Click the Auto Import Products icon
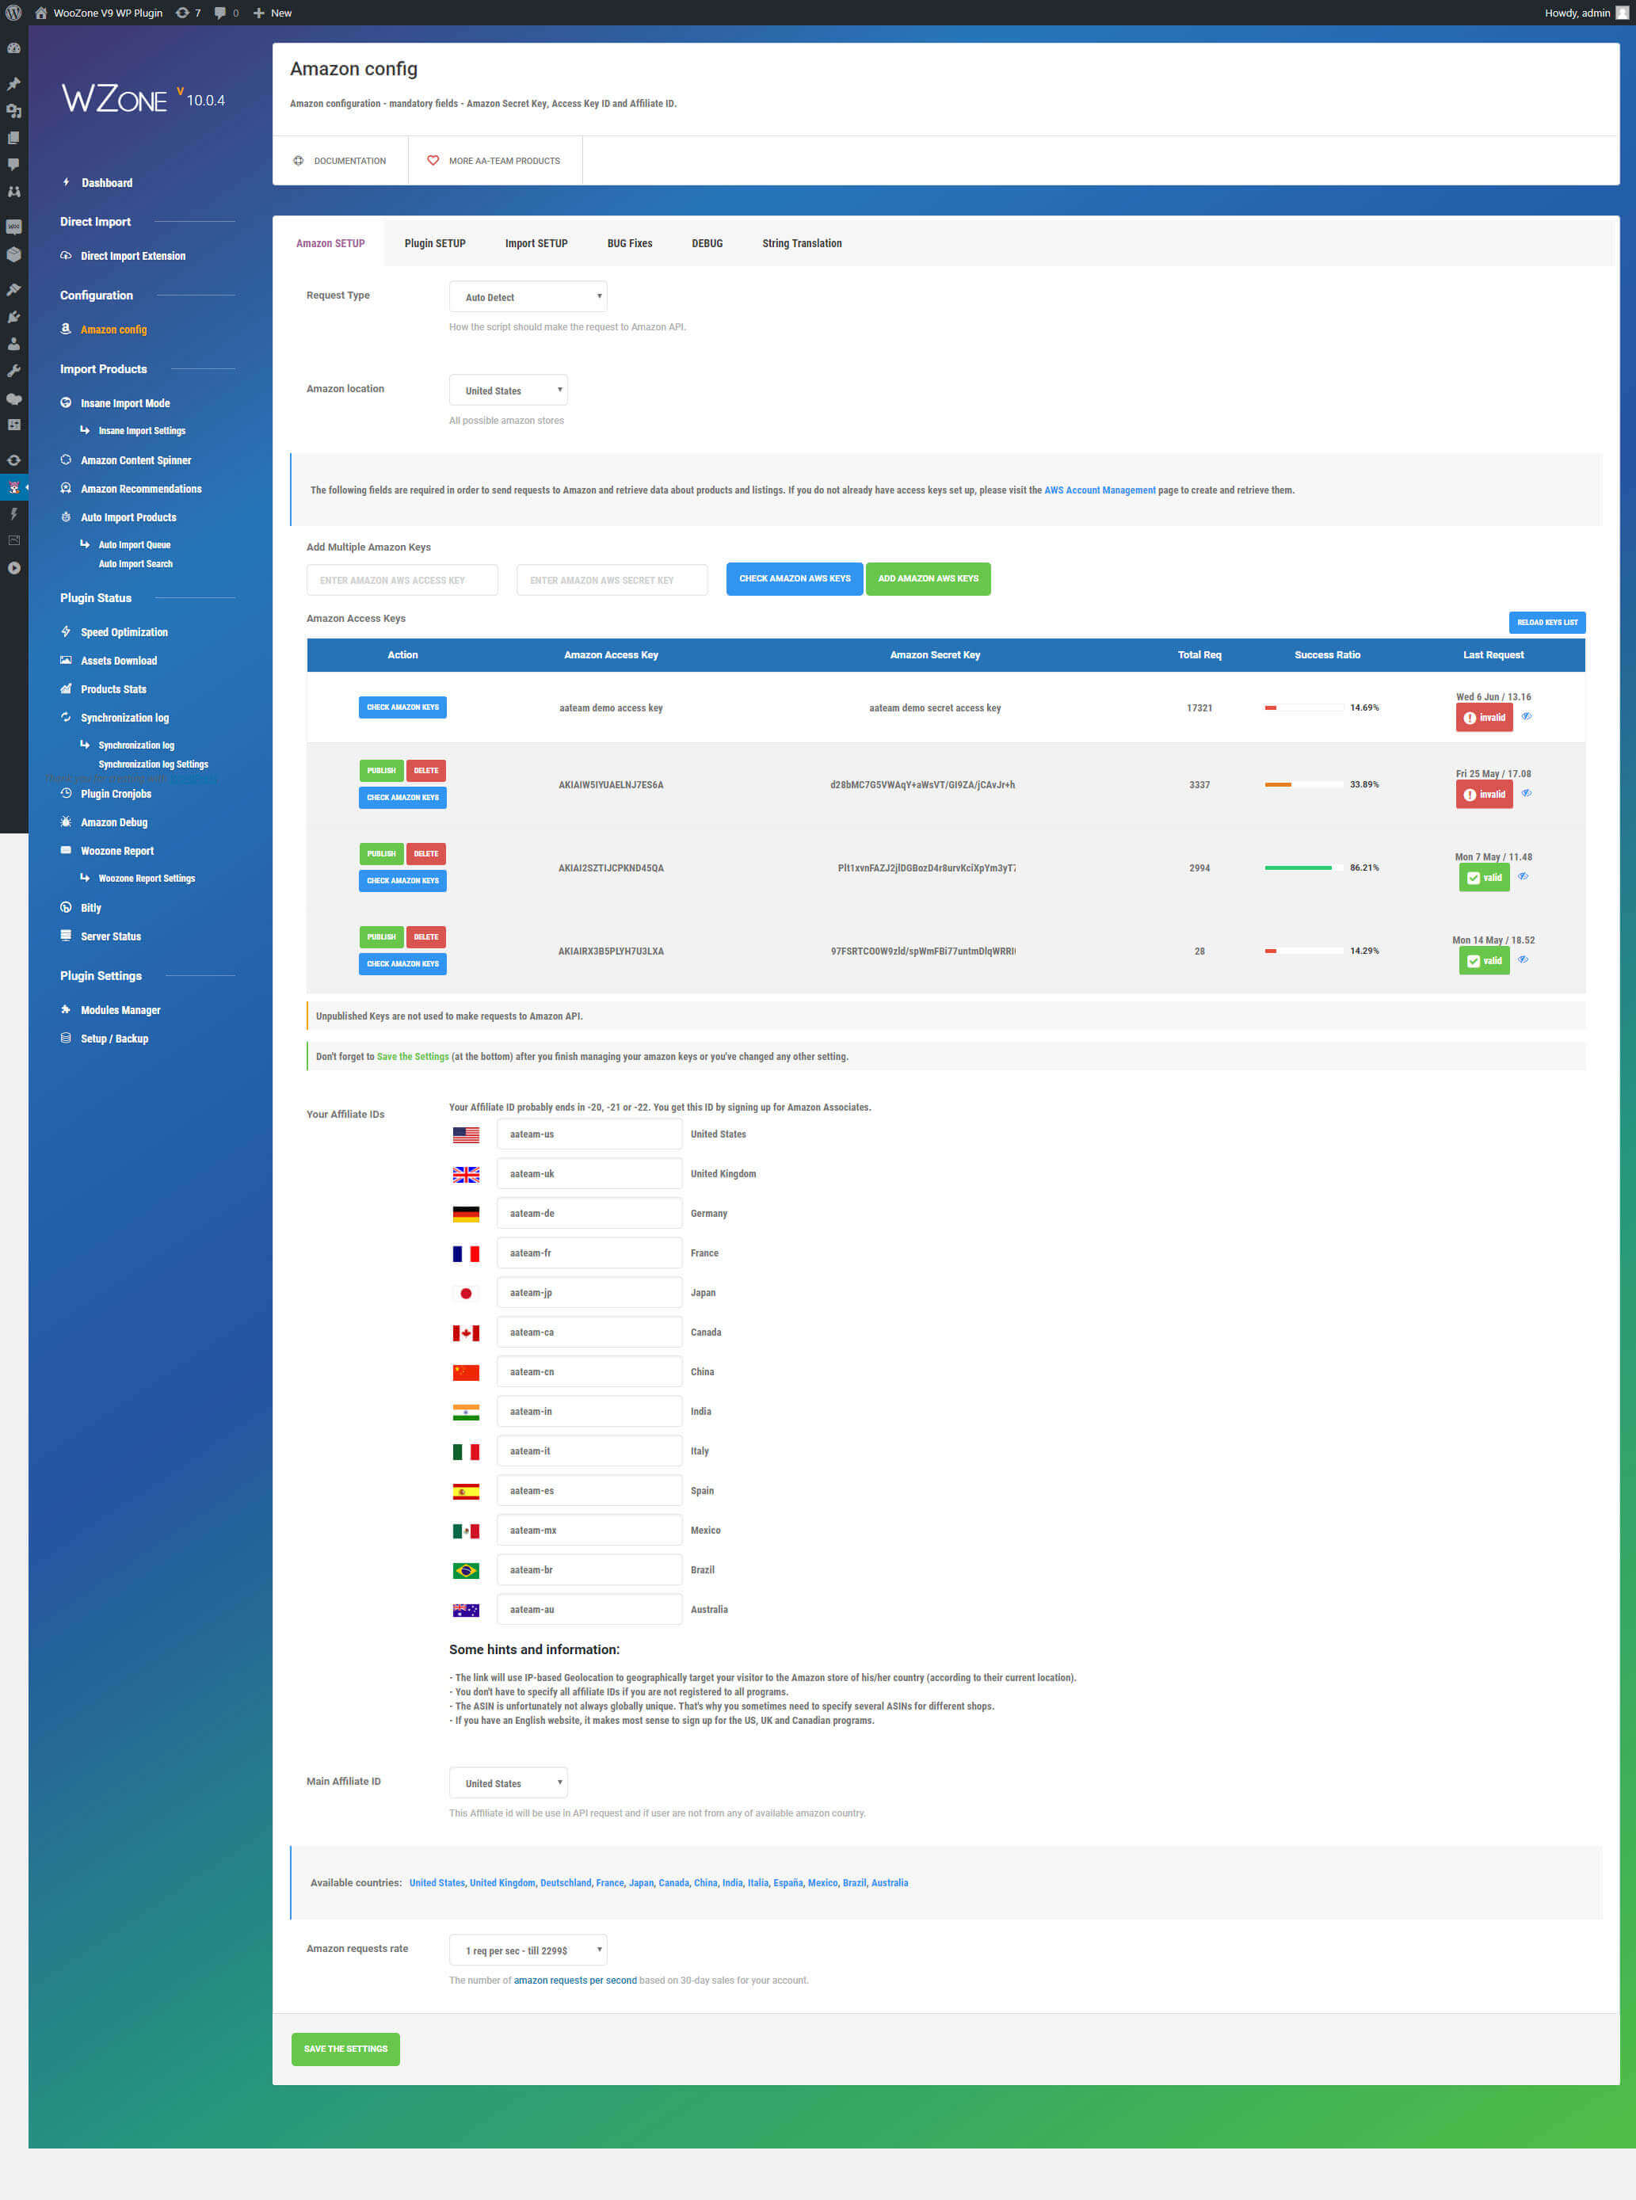The height and width of the screenshot is (2200, 1636). (x=67, y=517)
